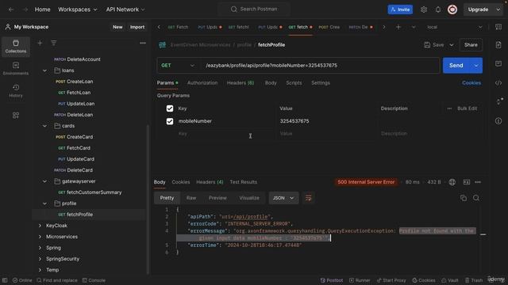Switch to the Scripts tab
508x285 pixels.
(x=294, y=83)
